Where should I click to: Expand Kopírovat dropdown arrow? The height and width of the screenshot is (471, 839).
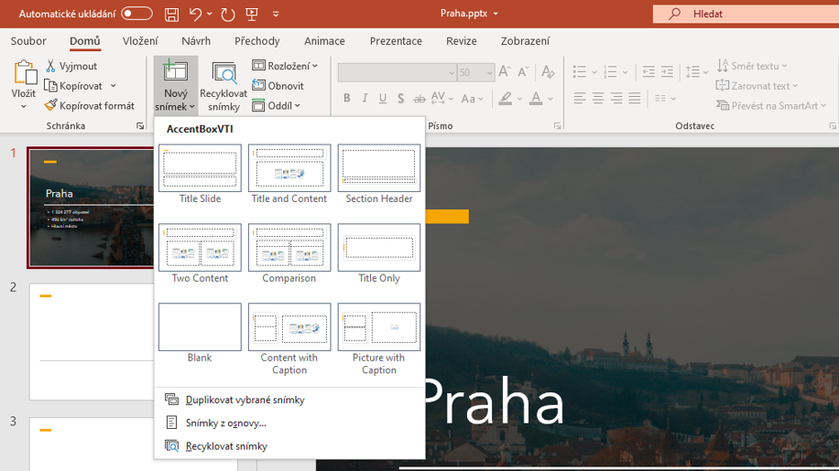(114, 86)
